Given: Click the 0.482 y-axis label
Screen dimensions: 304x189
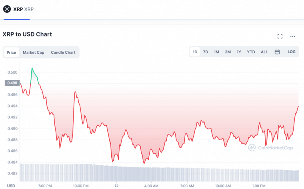Looking at the screenshot, I should (x=12, y=173).
